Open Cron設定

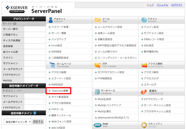tap(57, 45)
